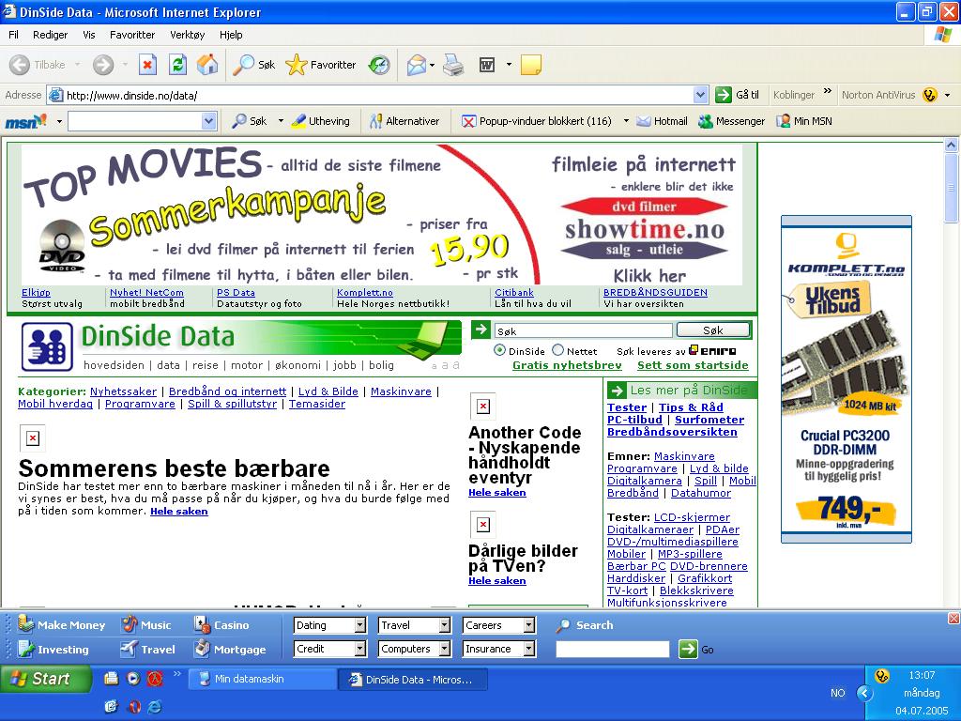961x721 pixels.
Task: Expand the Insurance dropdown
Action: point(529,649)
